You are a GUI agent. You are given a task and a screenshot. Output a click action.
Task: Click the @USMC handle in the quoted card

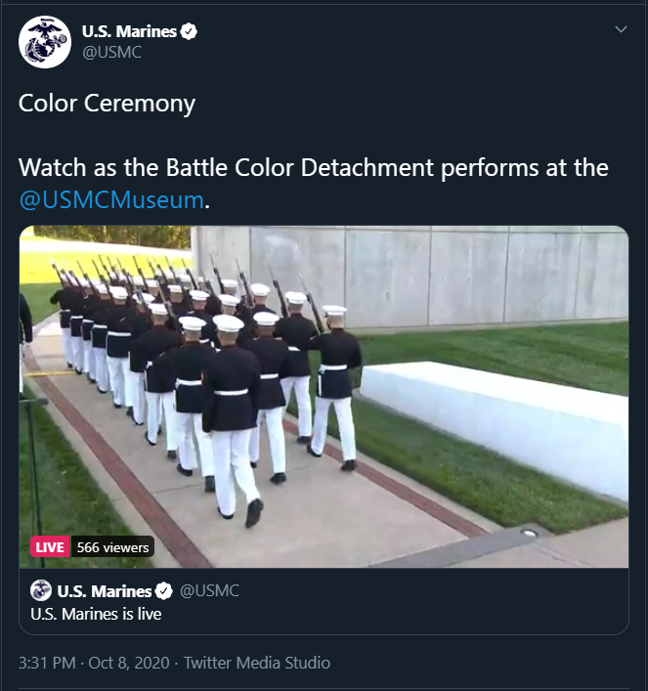coord(209,591)
